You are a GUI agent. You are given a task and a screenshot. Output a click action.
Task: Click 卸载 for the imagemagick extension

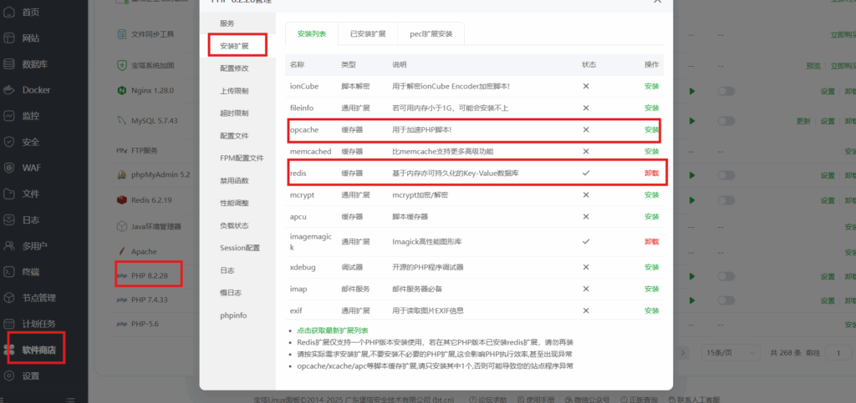pyautogui.click(x=651, y=241)
